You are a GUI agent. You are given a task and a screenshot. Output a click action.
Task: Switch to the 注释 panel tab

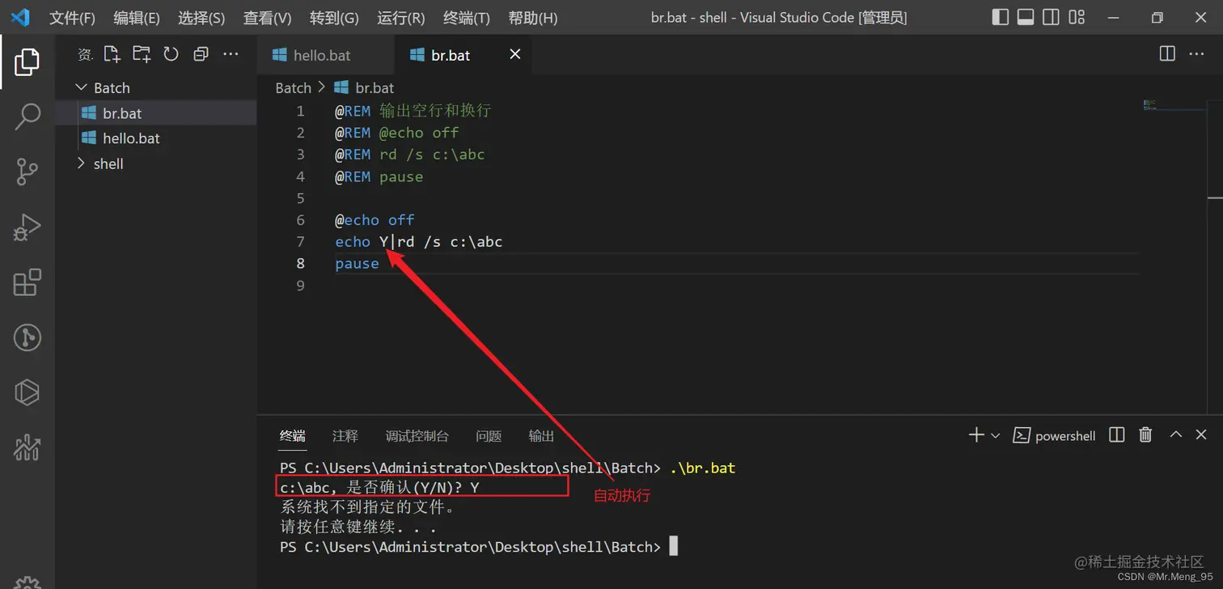point(345,436)
